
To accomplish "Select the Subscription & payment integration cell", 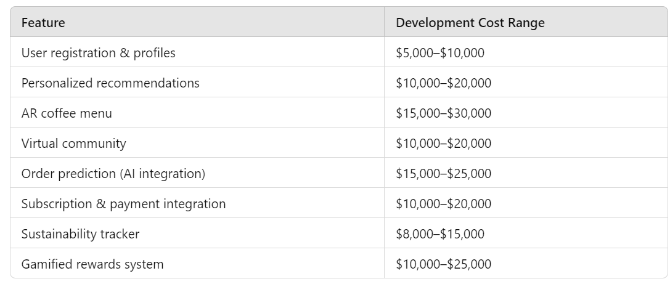I will (123, 204).
